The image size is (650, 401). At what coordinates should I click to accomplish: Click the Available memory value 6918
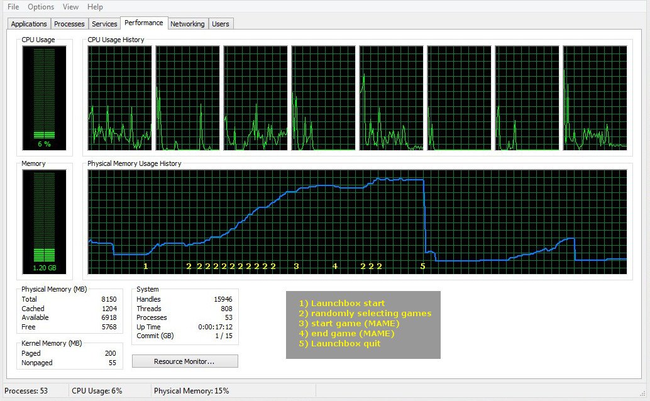(x=109, y=317)
